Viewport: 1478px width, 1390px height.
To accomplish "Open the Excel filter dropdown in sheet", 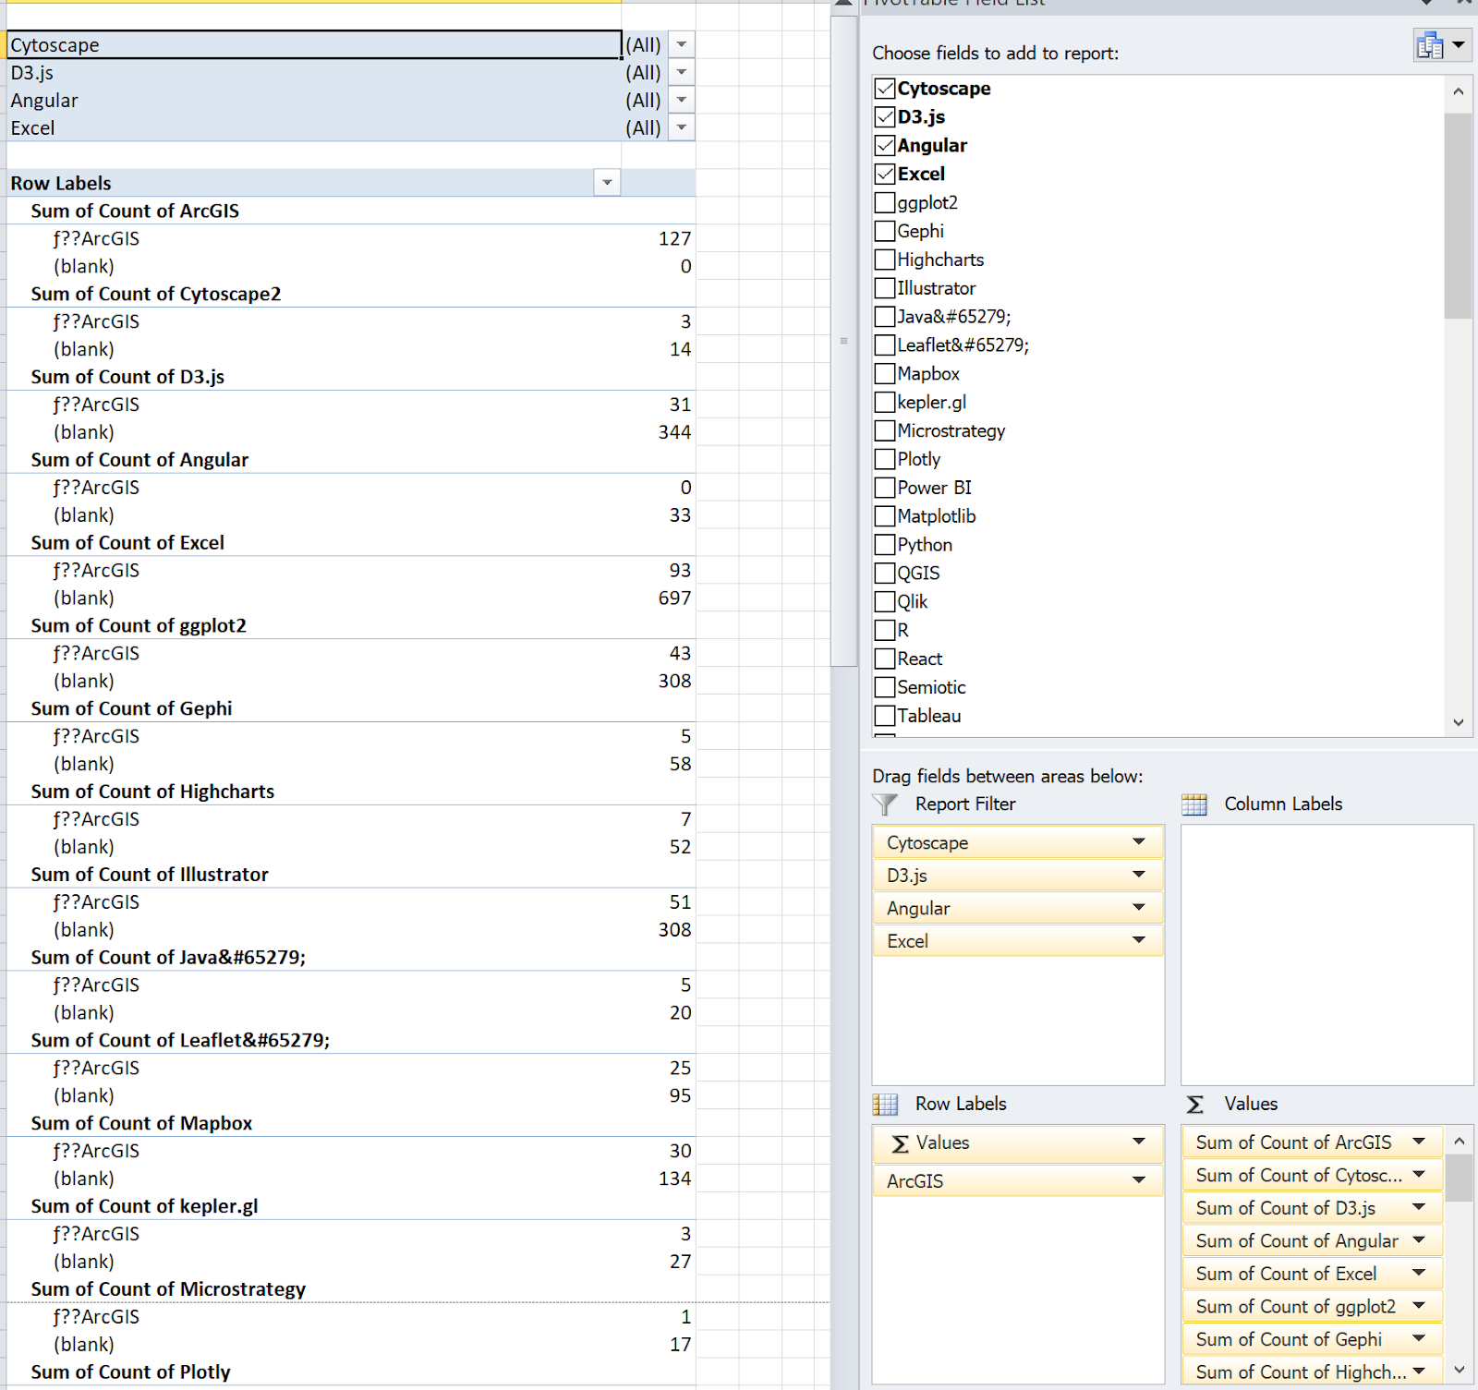I will tap(682, 127).
